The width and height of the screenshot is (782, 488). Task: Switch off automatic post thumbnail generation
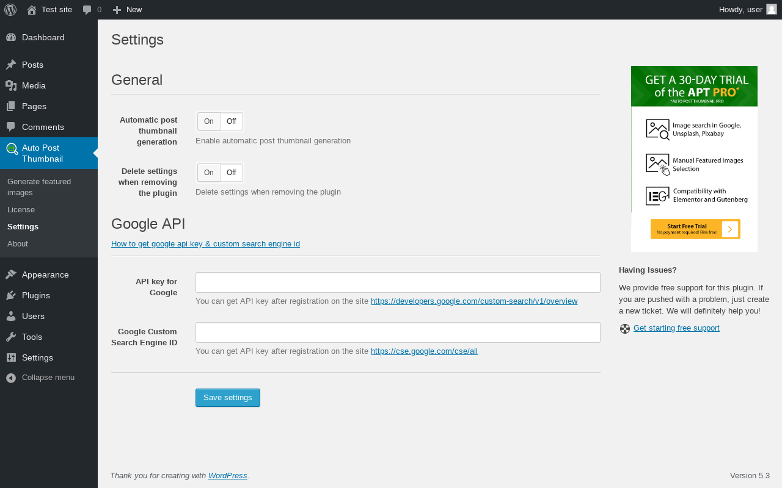coord(231,121)
